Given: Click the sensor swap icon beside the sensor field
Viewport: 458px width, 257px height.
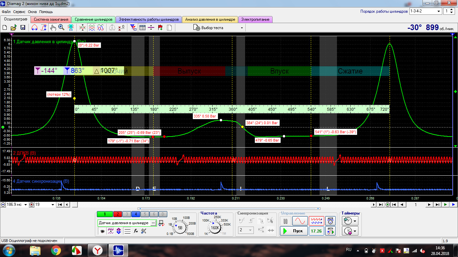Looking at the screenshot, I should click(x=161, y=223).
